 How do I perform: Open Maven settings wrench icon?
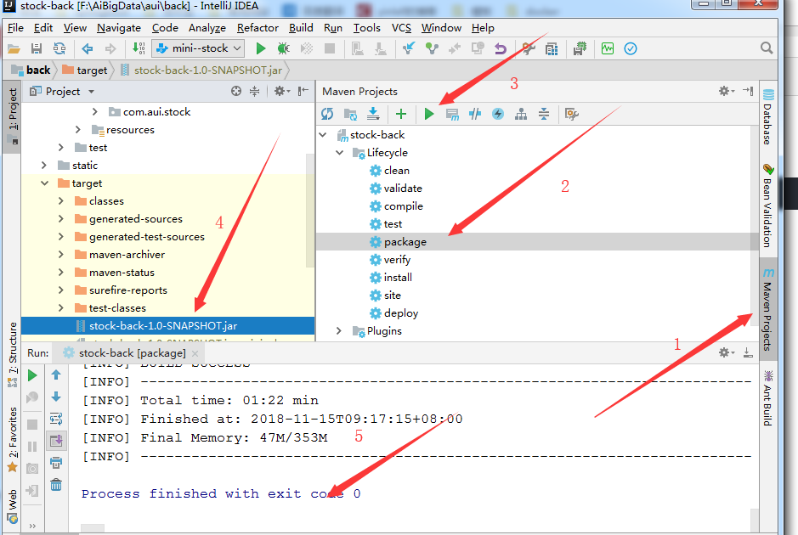572,115
